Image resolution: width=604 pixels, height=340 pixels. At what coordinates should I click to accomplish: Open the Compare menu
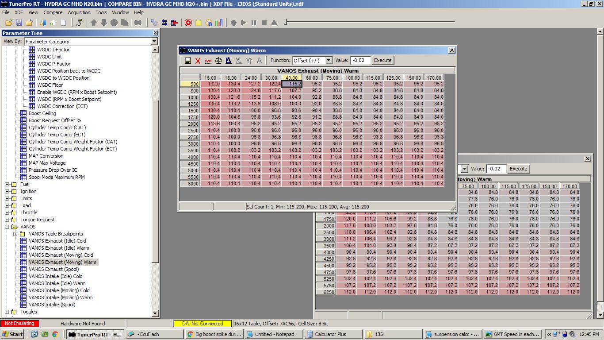[x=53, y=12]
